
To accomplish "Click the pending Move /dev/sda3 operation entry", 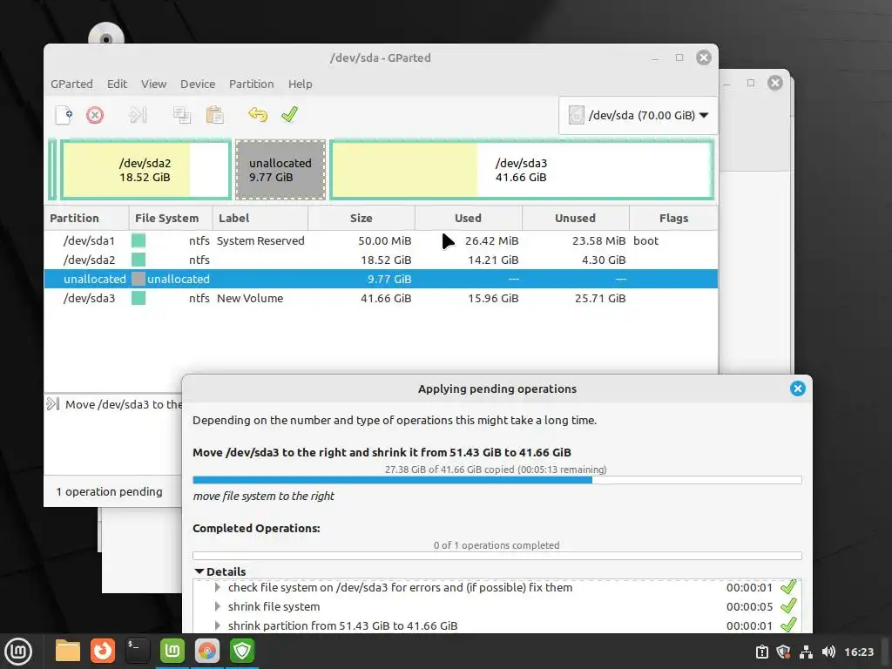I will tap(114, 404).
